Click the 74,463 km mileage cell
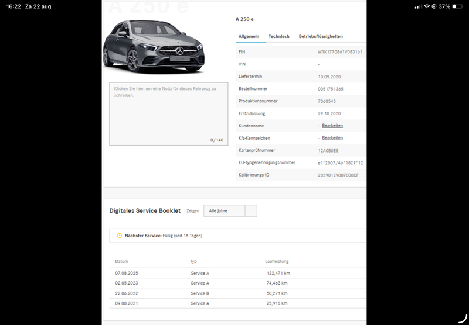This screenshot has height=325, width=469. 277,283
